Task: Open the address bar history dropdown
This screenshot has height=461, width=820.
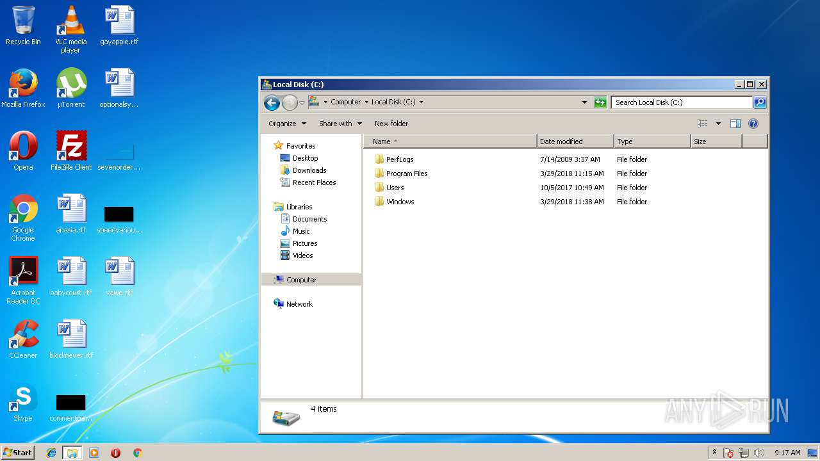Action: [x=584, y=102]
